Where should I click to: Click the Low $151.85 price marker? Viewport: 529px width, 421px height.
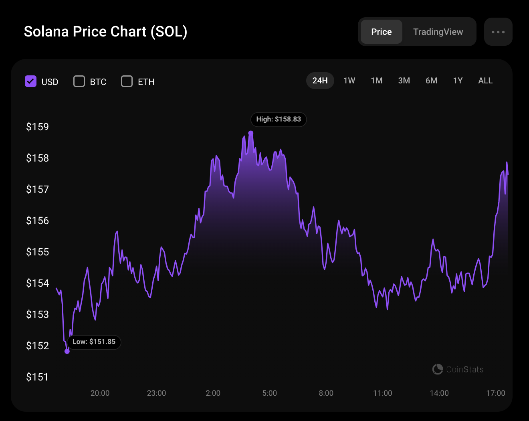[94, 342]
